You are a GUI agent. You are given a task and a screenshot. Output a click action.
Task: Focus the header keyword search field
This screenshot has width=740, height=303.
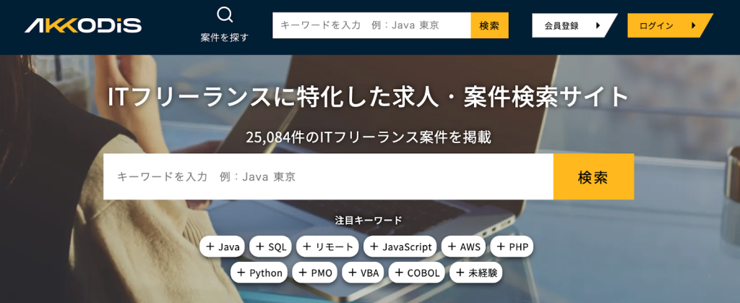click(x=371, y=25)
